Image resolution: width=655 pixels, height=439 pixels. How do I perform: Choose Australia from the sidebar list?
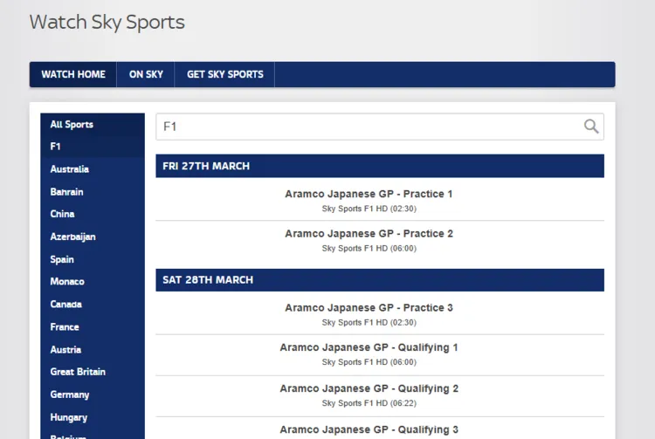93,169
